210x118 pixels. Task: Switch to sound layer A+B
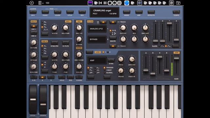coord(34,77)
